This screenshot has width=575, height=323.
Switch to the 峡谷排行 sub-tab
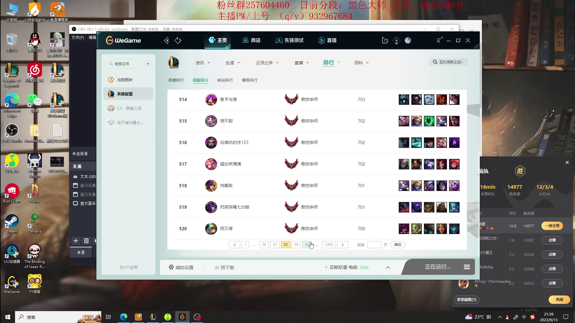point(225,80)
